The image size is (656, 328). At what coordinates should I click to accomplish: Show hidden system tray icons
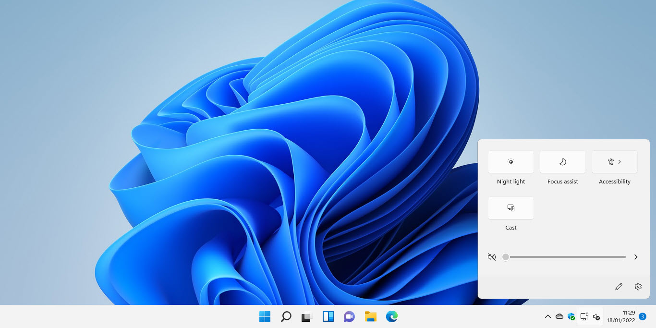pos(547,316)
